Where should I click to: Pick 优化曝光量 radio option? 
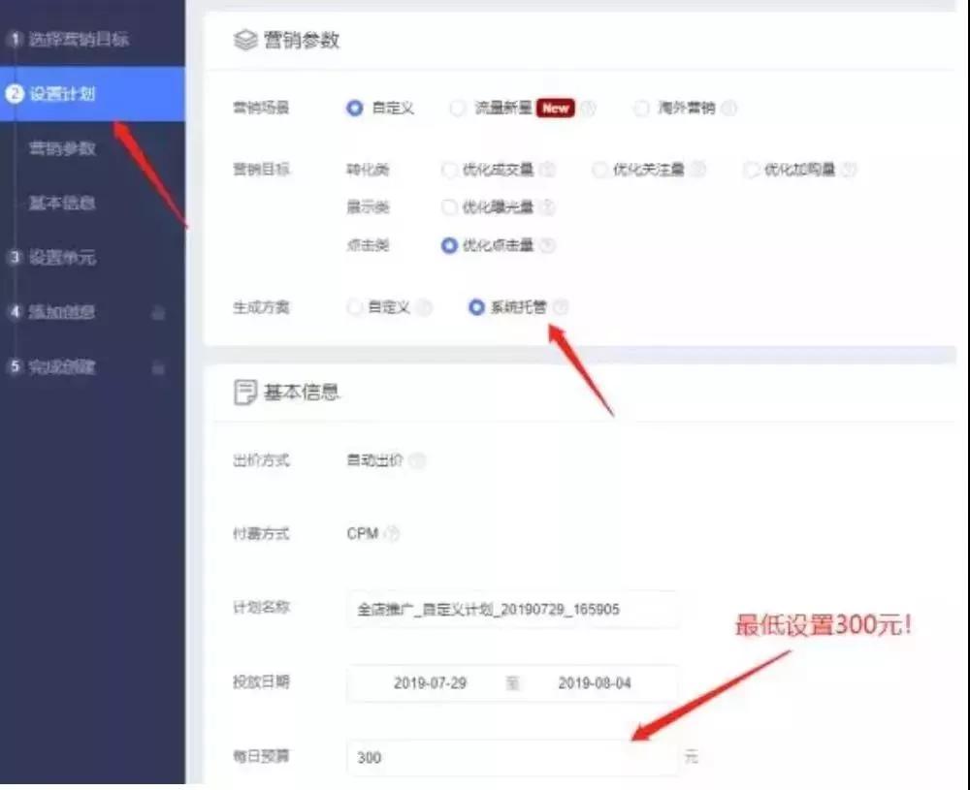click(x=449, y=206)
